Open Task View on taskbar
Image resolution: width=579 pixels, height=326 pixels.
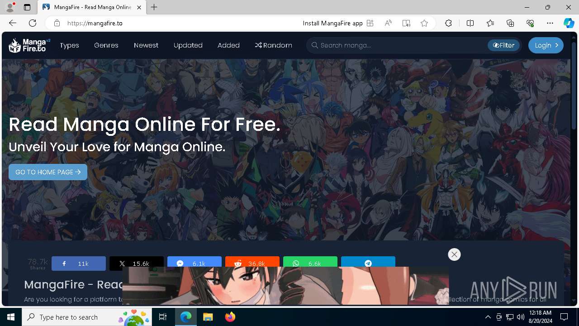[163, 317]
